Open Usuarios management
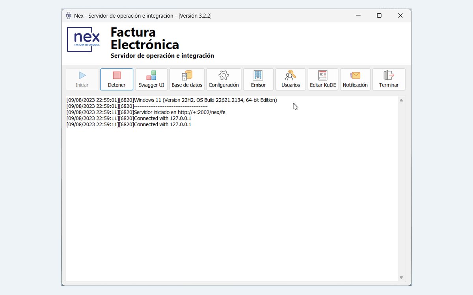This screenshot has width=473, height=295. (291, 79)
